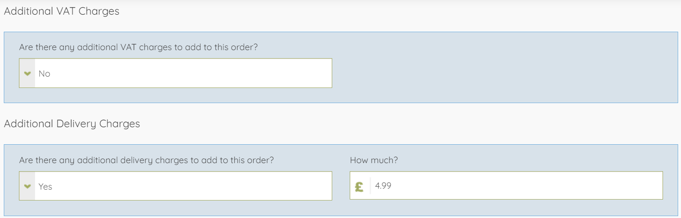This screenshot has width=681, height=218.
Task: Click the green chevron in the delivery charges dropdown
Action: click(x=27, y=186)
